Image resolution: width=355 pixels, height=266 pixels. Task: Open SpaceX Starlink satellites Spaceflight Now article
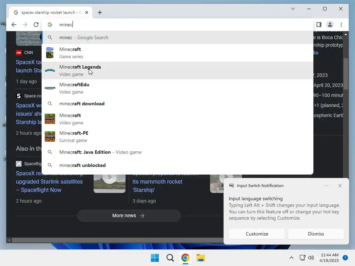pos(49,181)
